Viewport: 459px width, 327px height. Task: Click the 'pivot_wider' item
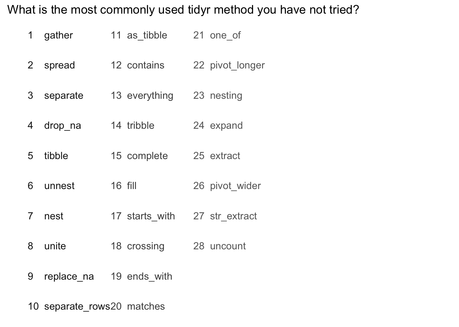[235, 186]
